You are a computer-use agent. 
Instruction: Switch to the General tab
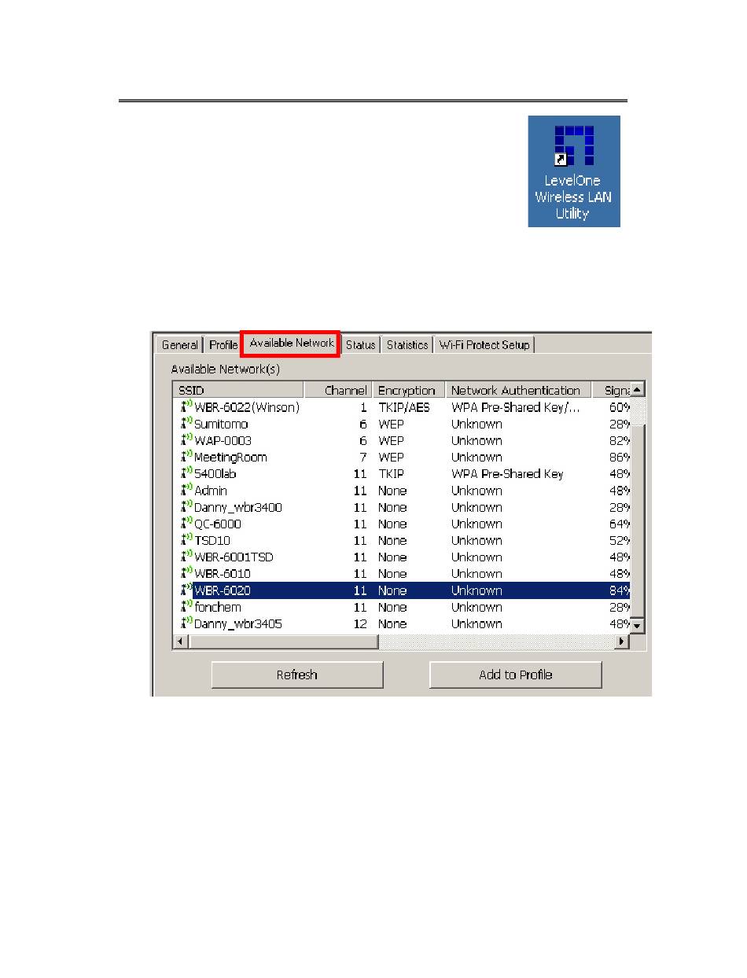click(x=180, y=344)
